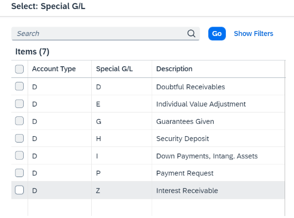Screen dimensions: 294x218
Task: Click Special G/L value Z
Action: click(98, 191)
